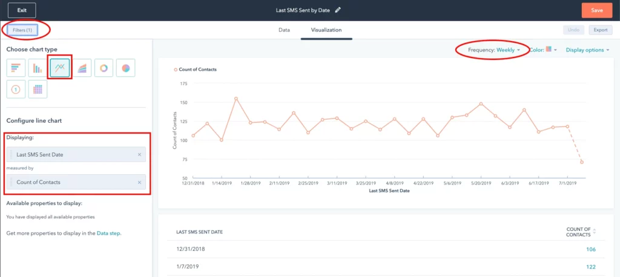Switch to the Visualization tab

tap(326, 30)
